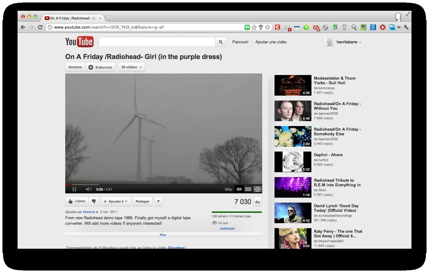
Task: Switch player to small size view
Action: click(x=239, y=189)
